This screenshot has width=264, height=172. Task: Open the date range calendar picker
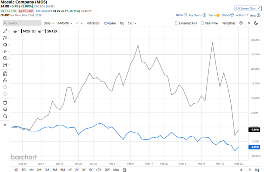124,170
